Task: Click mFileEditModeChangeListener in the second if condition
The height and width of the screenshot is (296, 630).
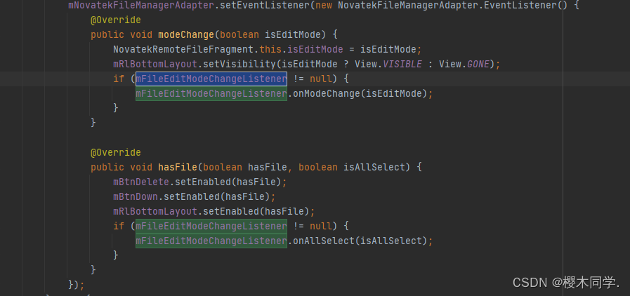Action: click(211, 227)
